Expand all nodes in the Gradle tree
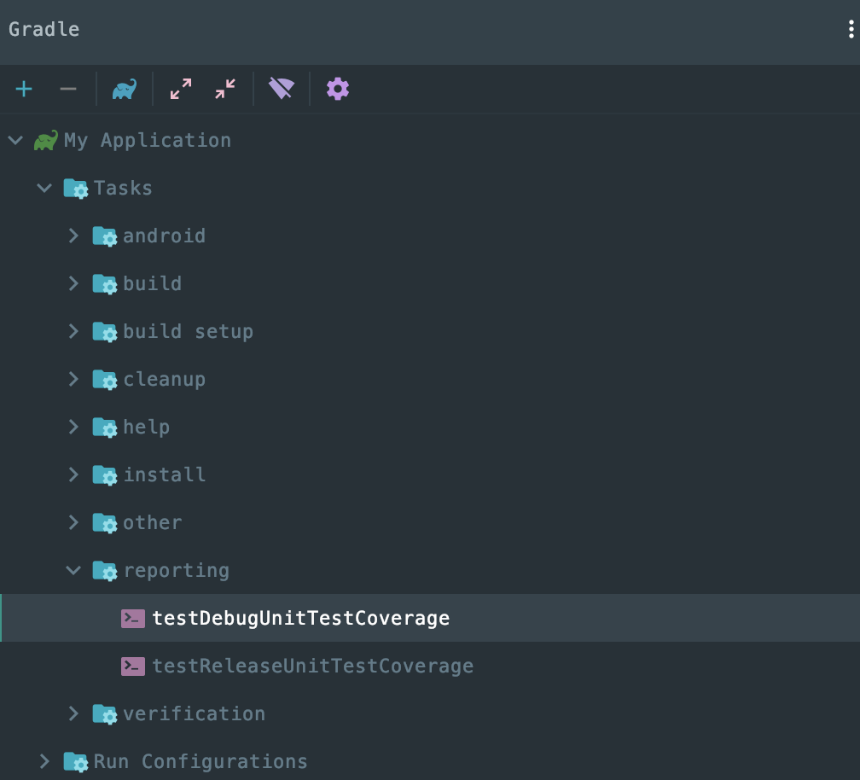Image resolution: width=860 pixels, height=780 pixels. click(181, 89)
